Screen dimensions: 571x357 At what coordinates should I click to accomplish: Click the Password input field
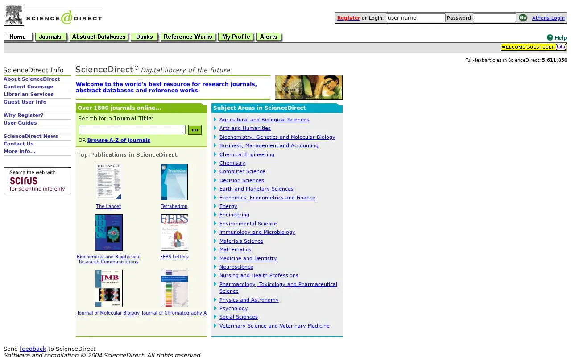coord(494,18)
